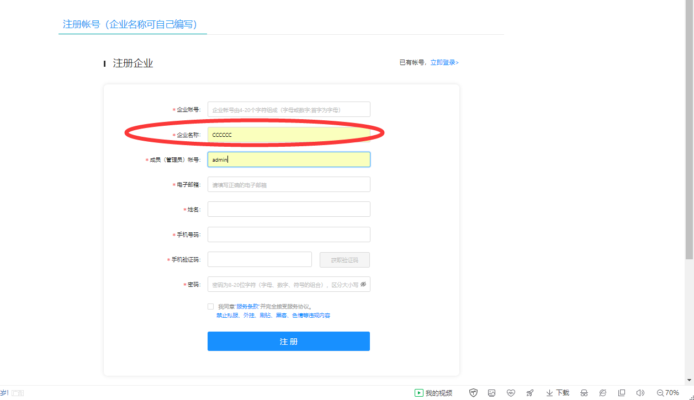
Task: Click the picture icon in status bar
Action: 492,393
